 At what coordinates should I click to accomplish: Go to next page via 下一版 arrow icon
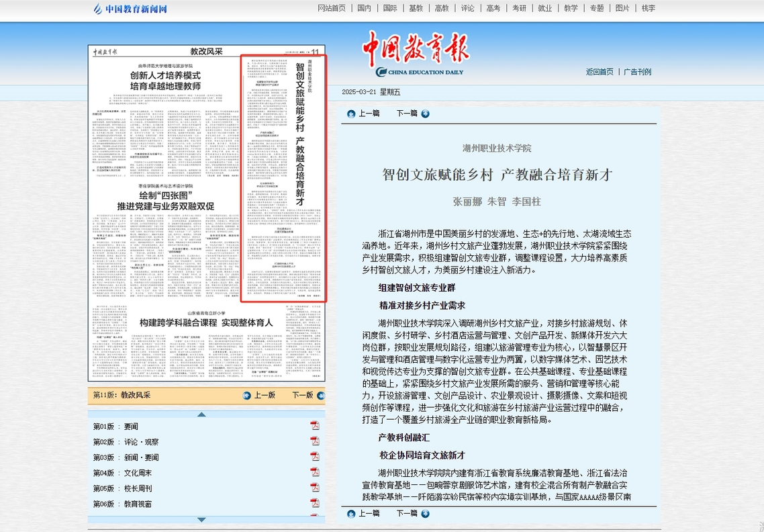321,396
